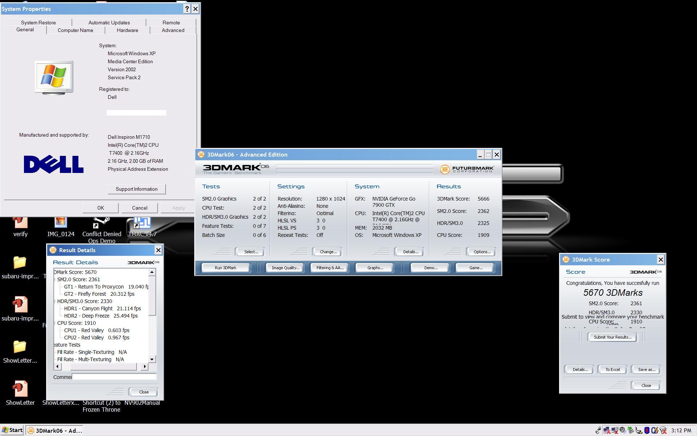Collapse the HDR/SM3.0 Score tree node
Image resolution: width=697 pixels, height=436 pixels.
[55, 301]
